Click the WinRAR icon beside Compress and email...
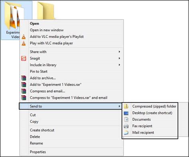 click(x=24, y=91)
